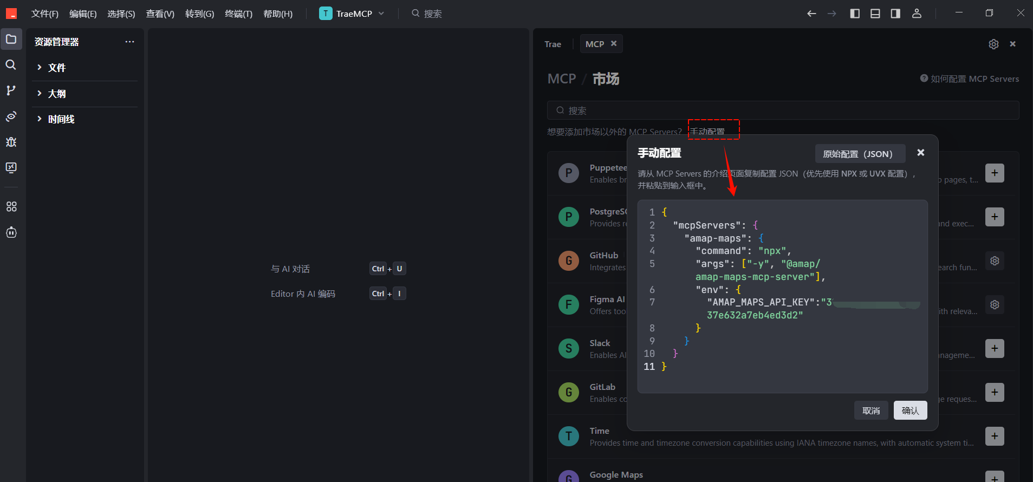
Task: Open the Source Control branch icon
Action: point(11,90)
